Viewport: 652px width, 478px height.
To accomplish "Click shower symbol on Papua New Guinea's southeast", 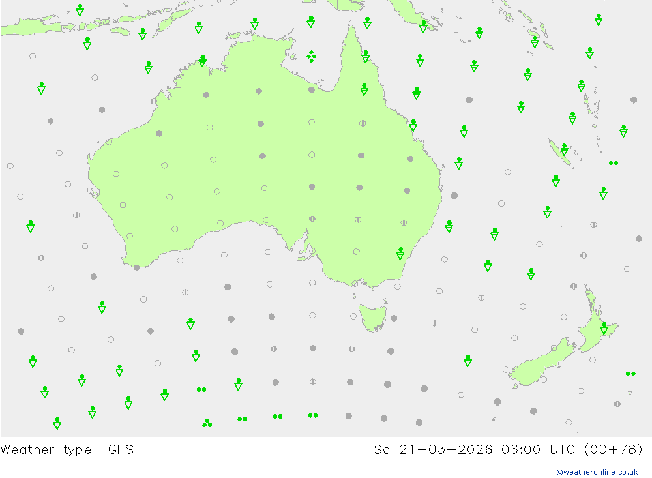I will point(423,26).
